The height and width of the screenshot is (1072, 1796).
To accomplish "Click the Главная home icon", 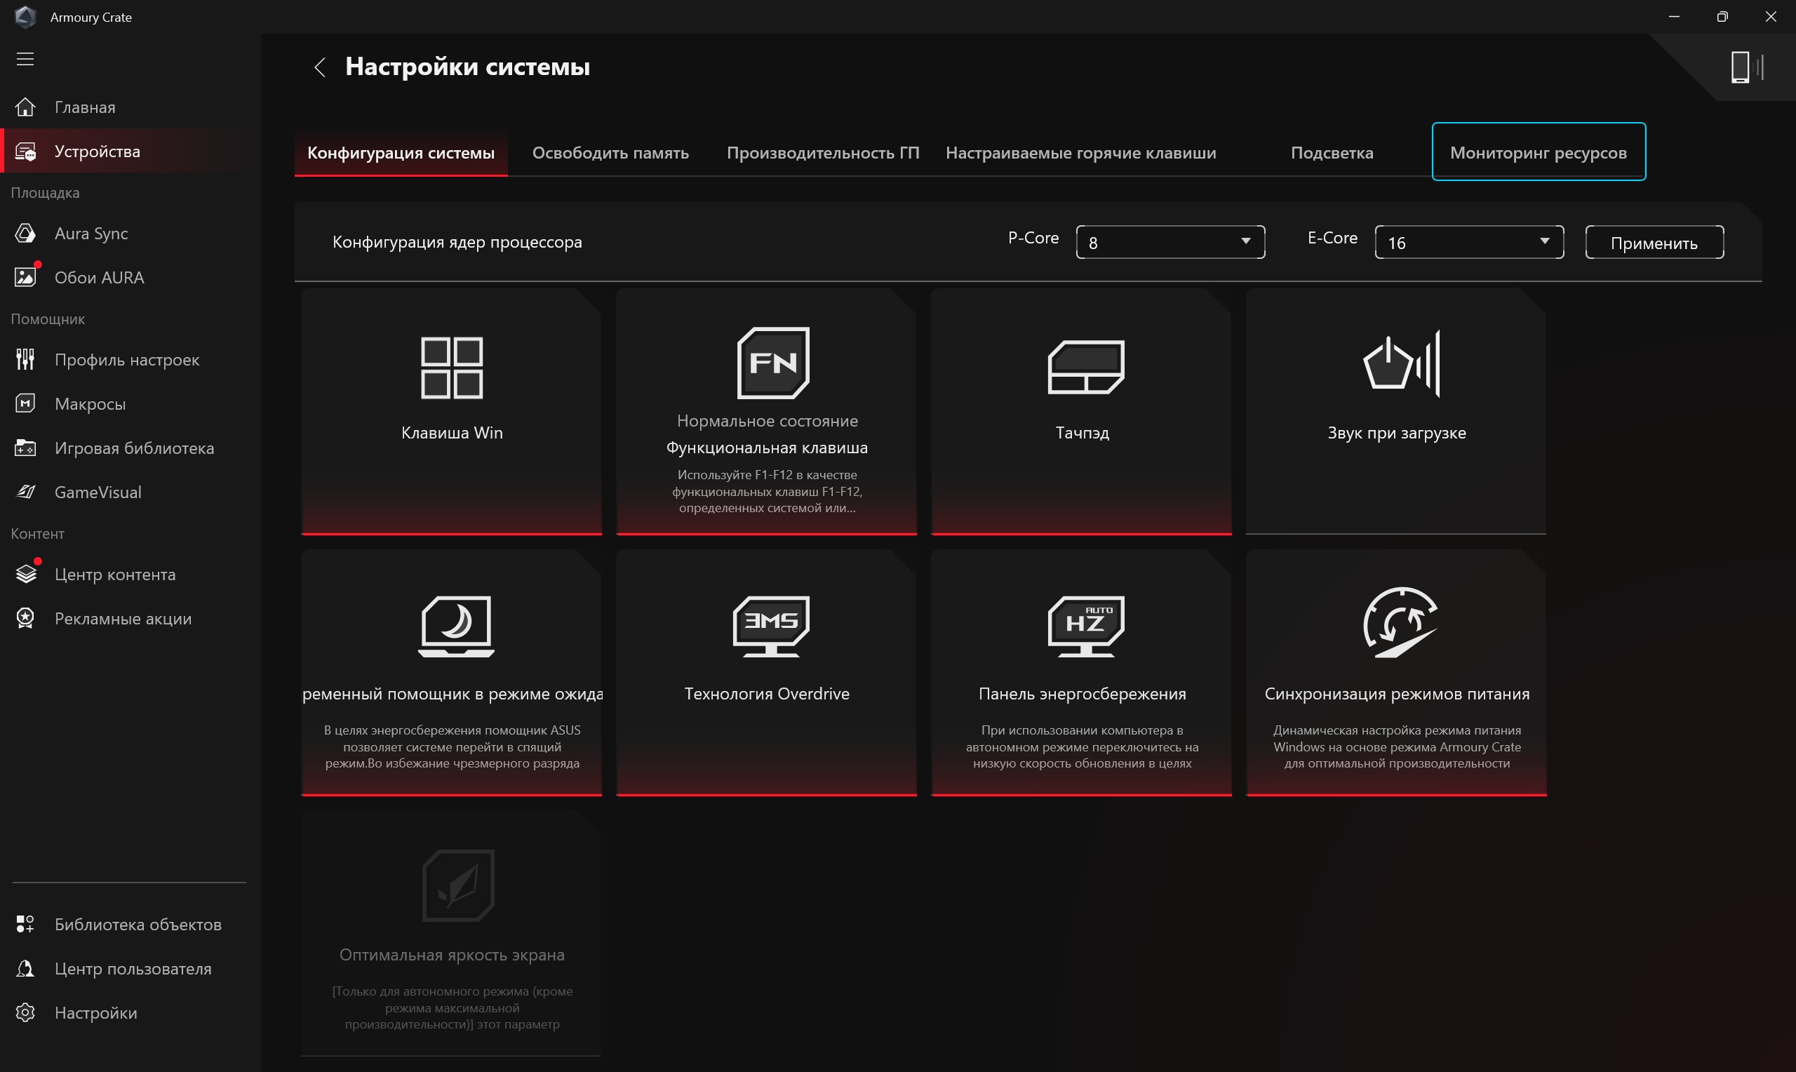I will (25, 107).
